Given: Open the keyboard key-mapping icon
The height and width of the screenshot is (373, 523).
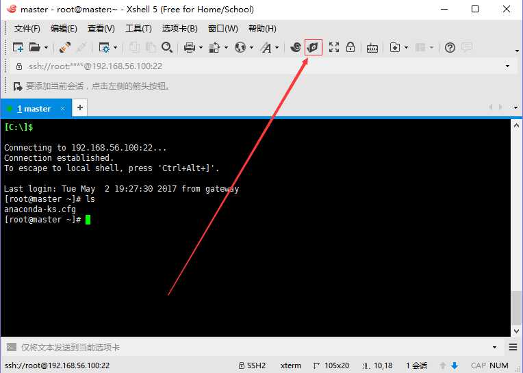Looking at the screenshot, I should point(372,48).
